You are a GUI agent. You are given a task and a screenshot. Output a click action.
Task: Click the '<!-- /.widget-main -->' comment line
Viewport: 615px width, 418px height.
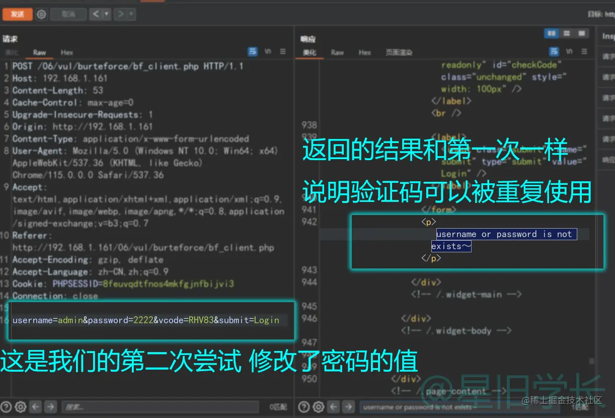[x=466, y=294]
